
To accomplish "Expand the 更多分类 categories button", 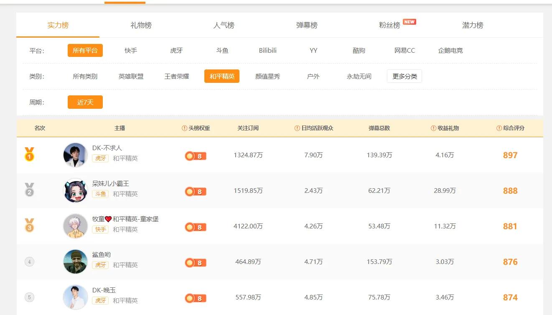I will point(404,77).
